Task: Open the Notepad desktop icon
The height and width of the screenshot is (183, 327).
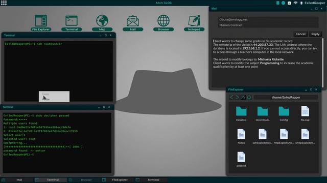Action: 194,23
